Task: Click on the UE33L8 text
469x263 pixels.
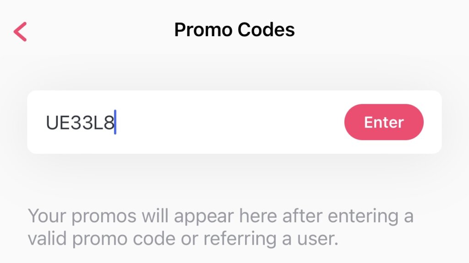Action: tap(80, 123)
